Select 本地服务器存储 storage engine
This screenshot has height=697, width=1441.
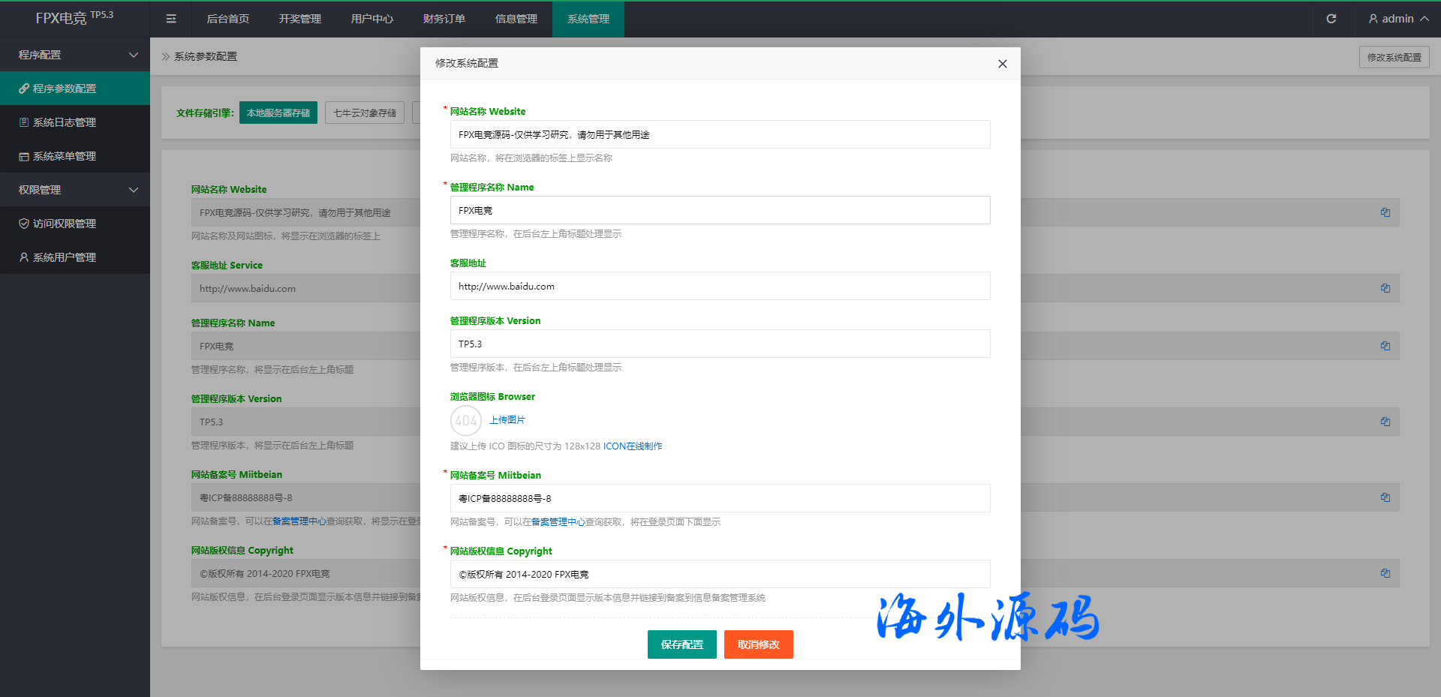coord(278,113)
